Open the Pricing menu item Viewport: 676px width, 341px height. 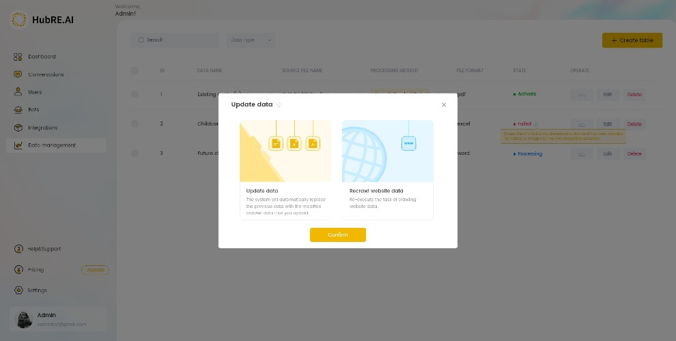coord(36,270)
